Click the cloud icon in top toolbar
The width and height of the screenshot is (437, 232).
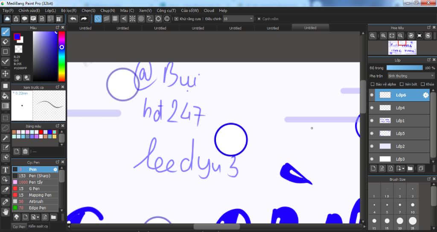click(x=7, y=19)
